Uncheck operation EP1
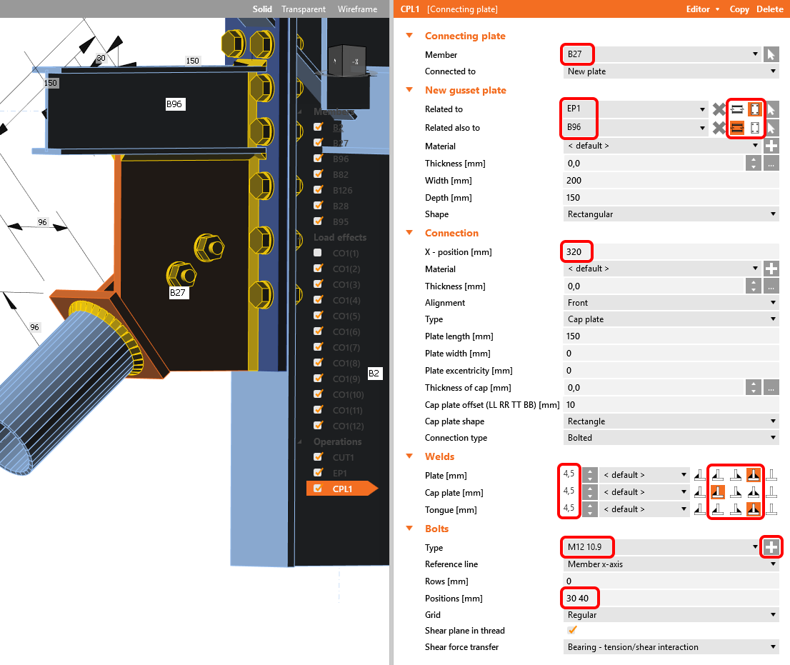 [318, 472]
